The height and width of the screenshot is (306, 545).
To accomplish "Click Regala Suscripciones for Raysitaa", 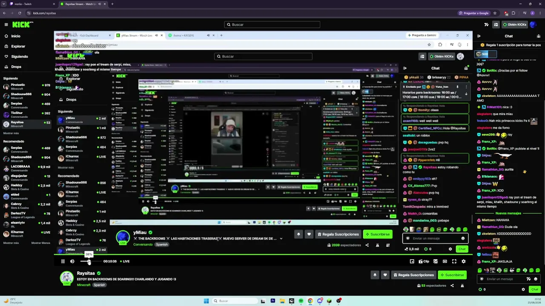I will 413,275.
